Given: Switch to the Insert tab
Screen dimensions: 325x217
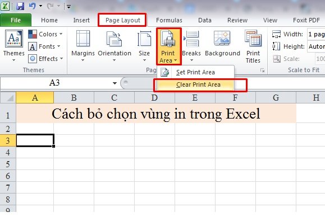Looking at the screenshot, I should click(81, 20).
